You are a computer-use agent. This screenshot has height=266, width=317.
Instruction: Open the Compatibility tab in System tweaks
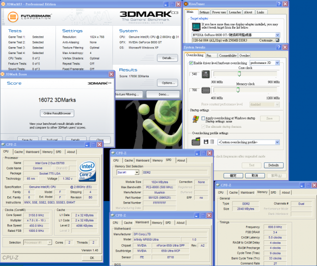pos(228,55)
